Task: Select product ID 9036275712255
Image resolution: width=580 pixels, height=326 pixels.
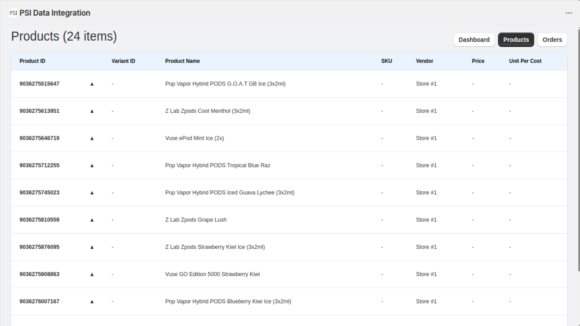Action: 40,166
